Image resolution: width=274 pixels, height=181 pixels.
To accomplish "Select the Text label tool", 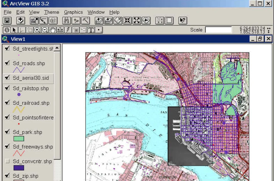I will pos(91,30).
